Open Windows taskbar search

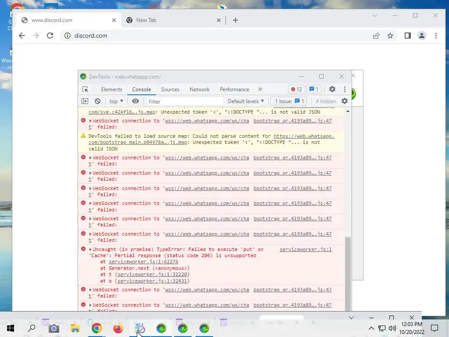[x=32, y=328]
